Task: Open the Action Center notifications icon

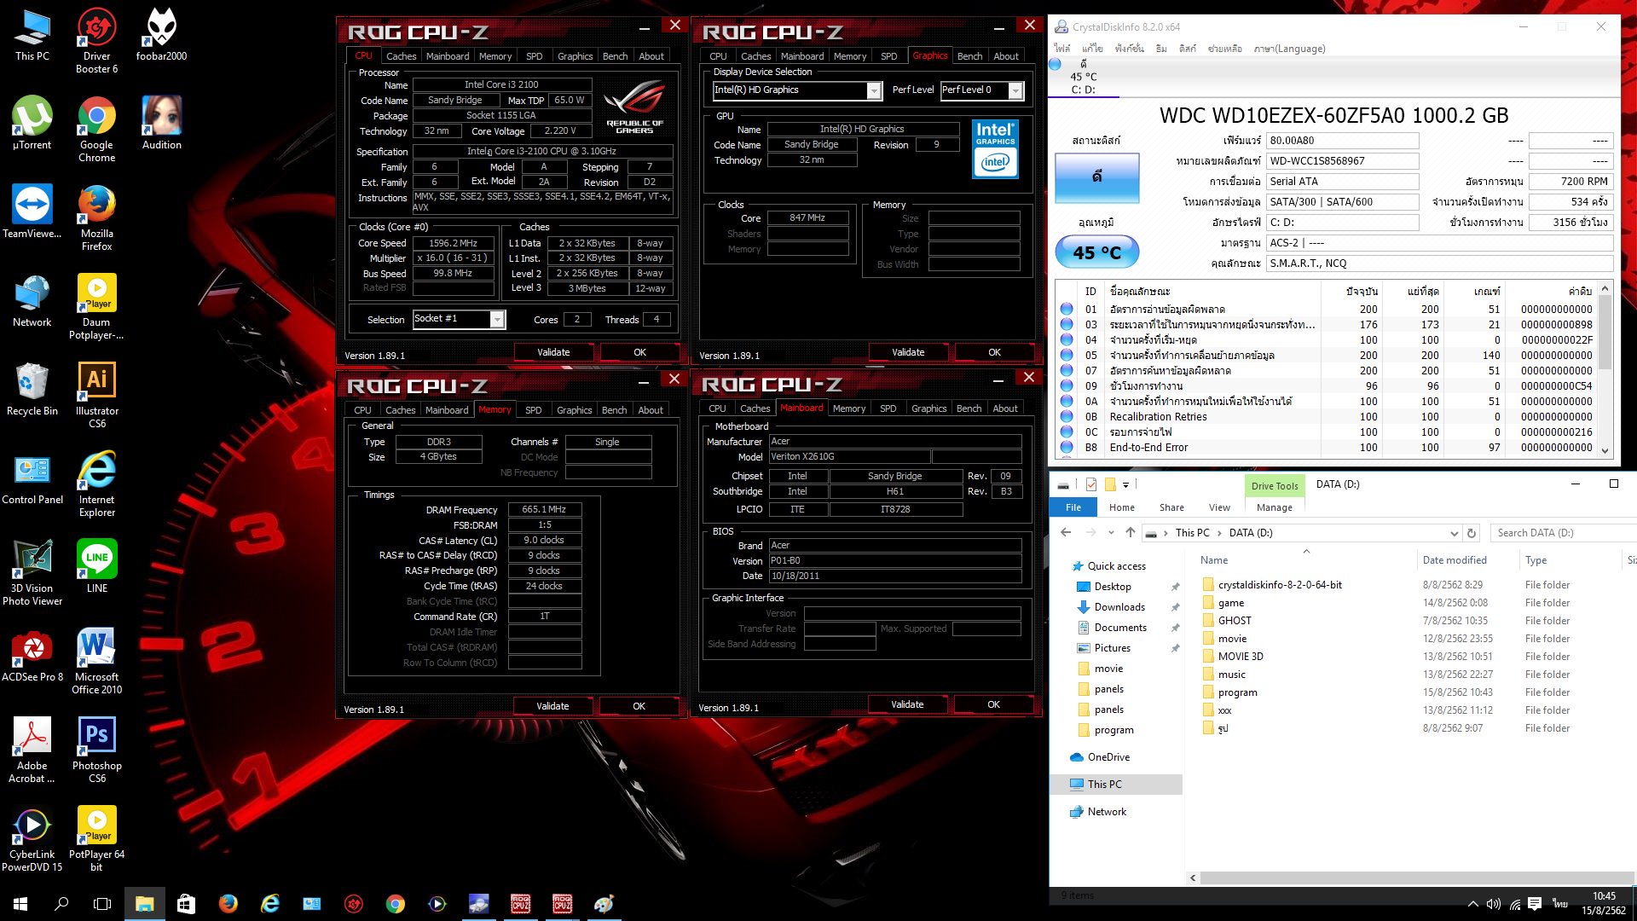Action: pyautogui.click(x=1535, y=904)
